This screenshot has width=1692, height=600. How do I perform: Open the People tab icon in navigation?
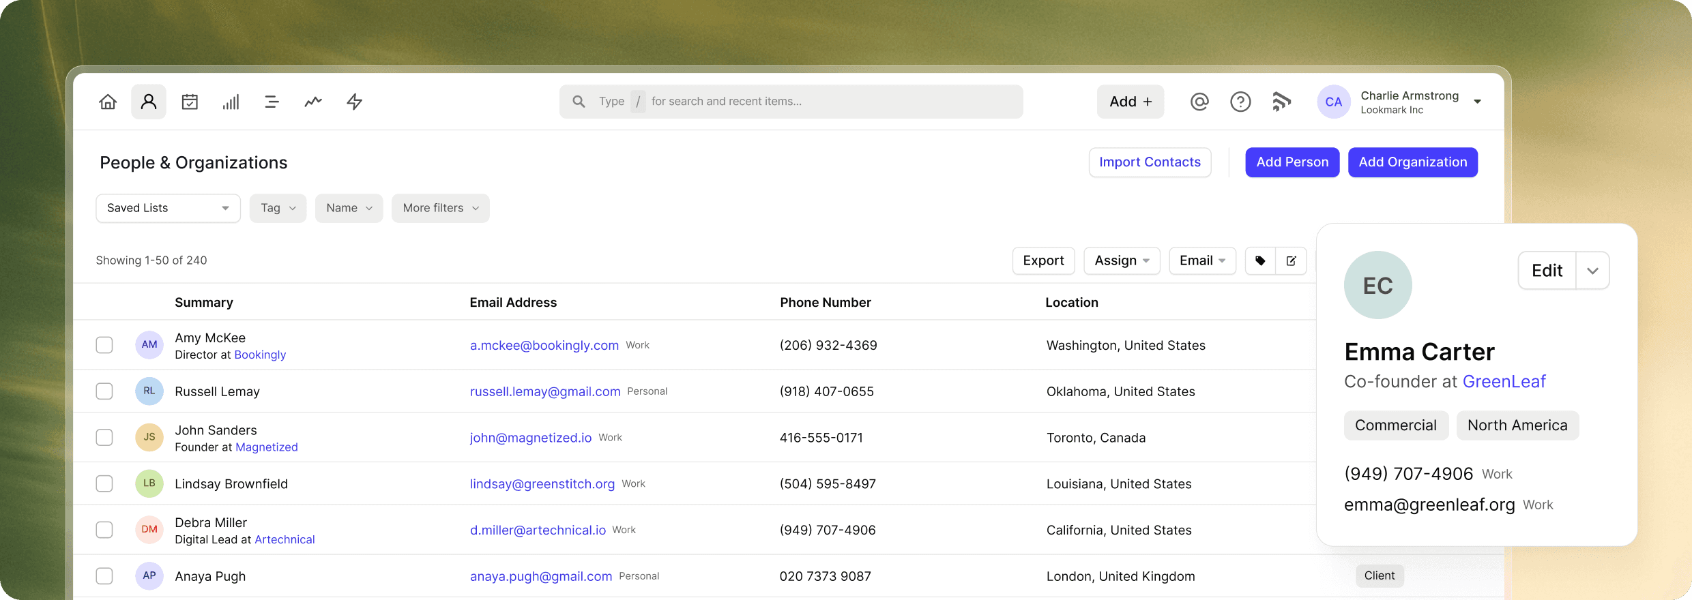pos(149,102)
